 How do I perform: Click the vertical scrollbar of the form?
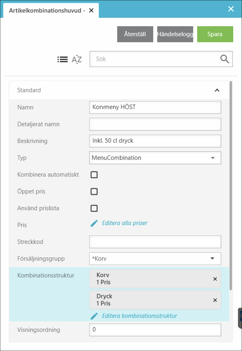231,186
